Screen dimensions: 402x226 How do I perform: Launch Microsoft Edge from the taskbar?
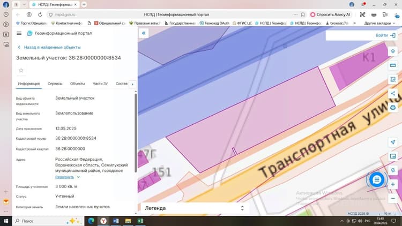coord(91,221)
